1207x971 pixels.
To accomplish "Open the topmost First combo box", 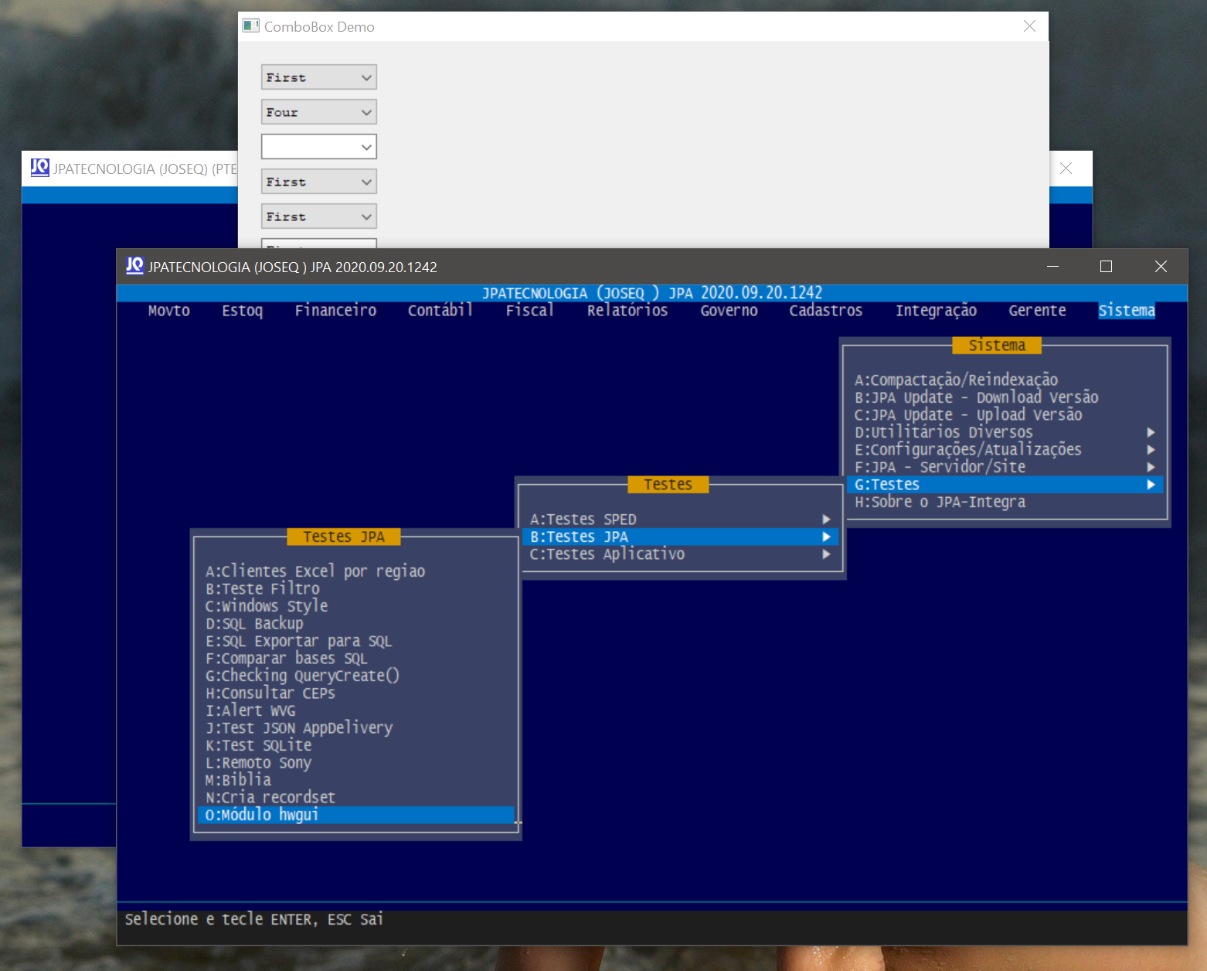I will [x=318, y=77].
